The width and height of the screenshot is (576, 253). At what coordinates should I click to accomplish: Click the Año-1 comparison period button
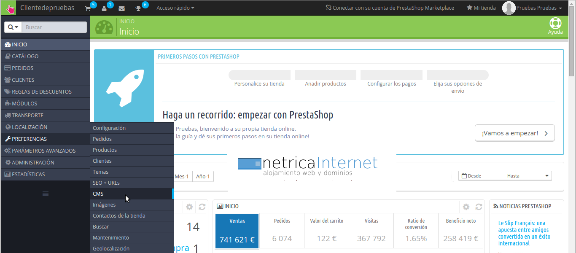[x=203, y=176]
